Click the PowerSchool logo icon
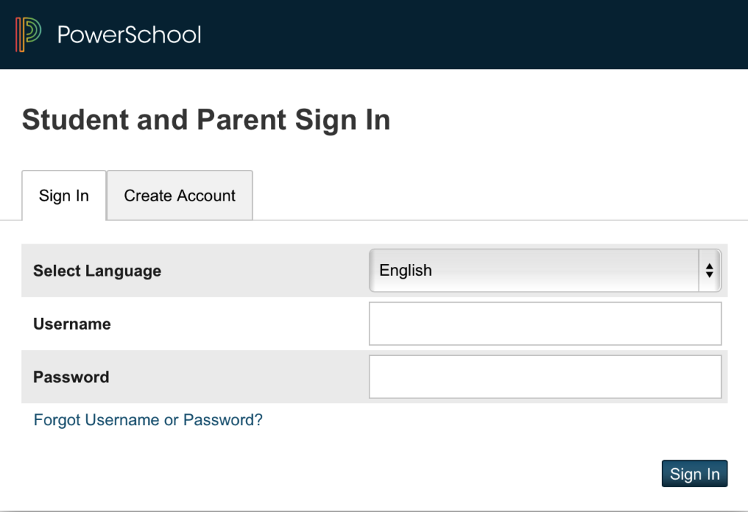The width and height of the screenshot is (748, 512). (28, 34)
